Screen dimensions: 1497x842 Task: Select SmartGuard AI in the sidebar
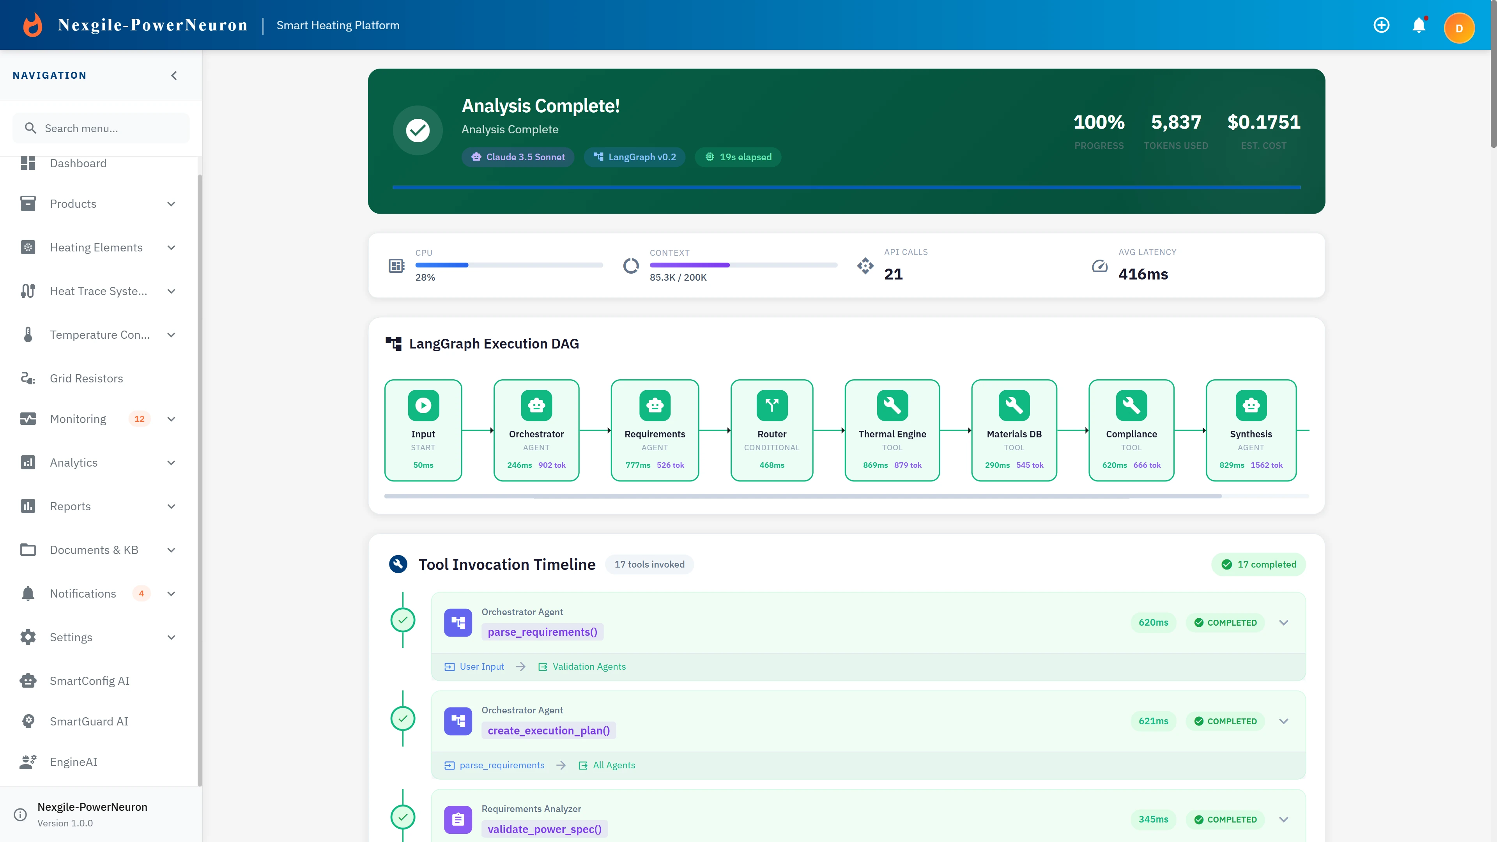coord(88,721)
